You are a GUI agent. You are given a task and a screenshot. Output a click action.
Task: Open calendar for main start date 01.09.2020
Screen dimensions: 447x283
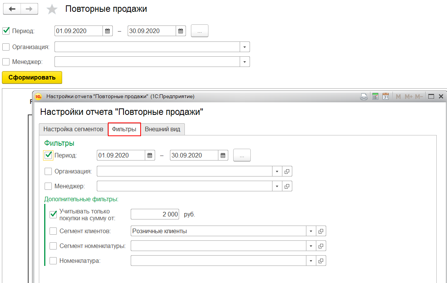[x=107, y=31]
